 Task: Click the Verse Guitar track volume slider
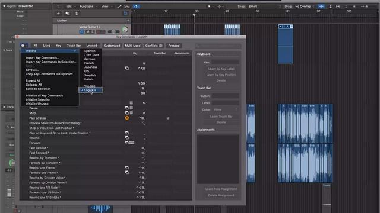pos(113,31)
